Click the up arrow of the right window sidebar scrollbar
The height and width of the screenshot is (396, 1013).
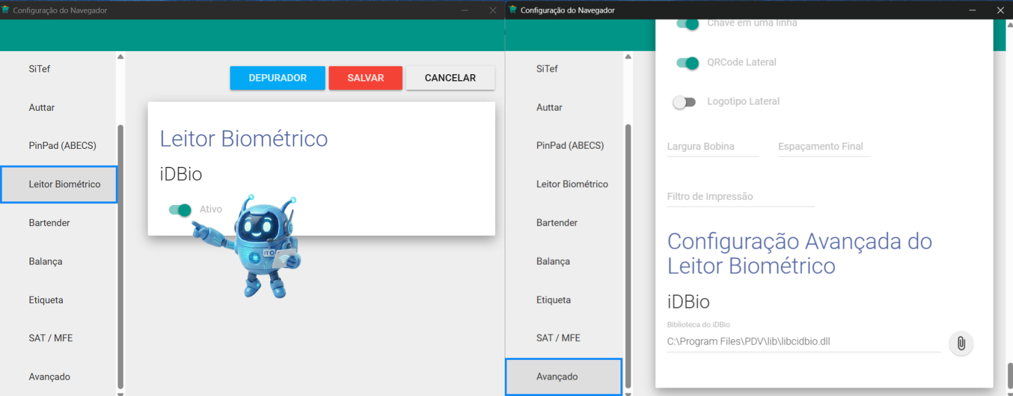(x=628, y=57)
